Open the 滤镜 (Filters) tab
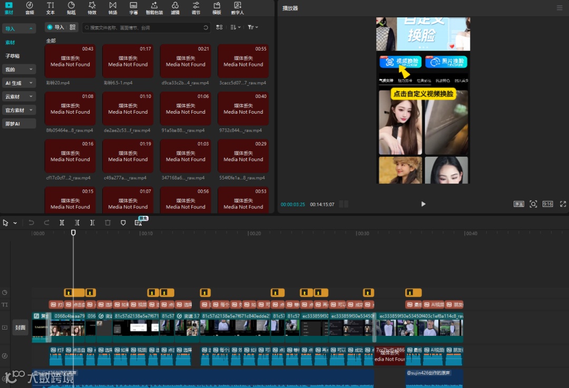This screenshot has height=388, width=569. click(x=175, y=7)
